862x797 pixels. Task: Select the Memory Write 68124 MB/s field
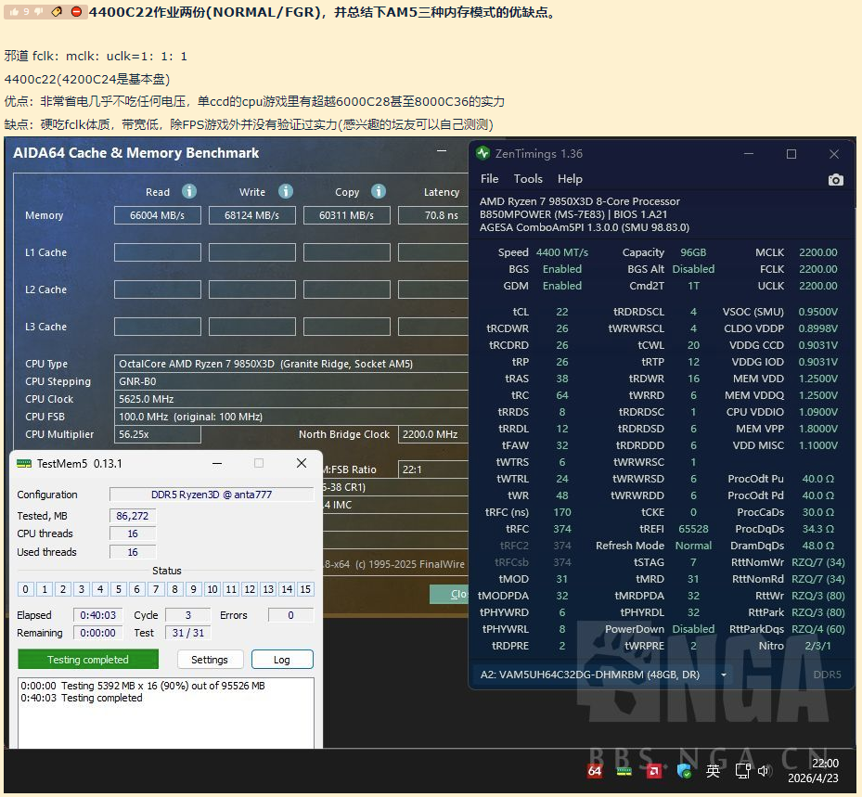[x=251, y=215]
